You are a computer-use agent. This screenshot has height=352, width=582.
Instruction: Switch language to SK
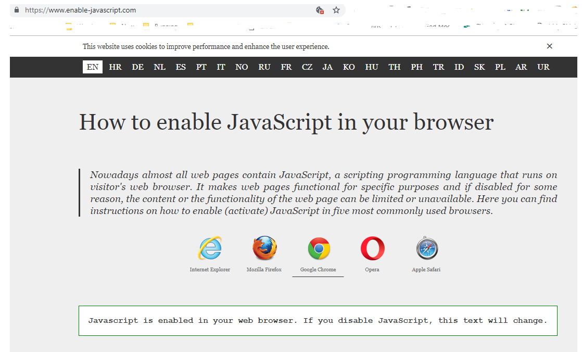click(479, 67)
